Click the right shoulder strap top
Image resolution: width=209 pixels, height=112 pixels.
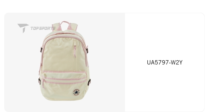pyautogui.click(x=73, y=27)
